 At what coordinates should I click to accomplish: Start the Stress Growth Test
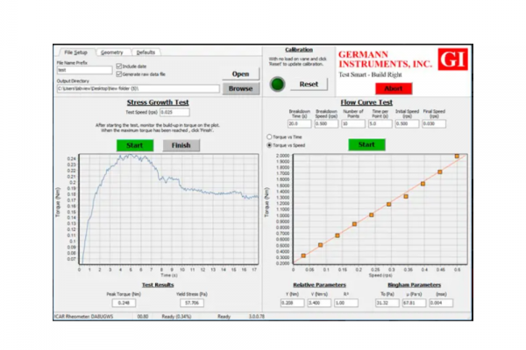pyautogui.click(x=134, y=145)
